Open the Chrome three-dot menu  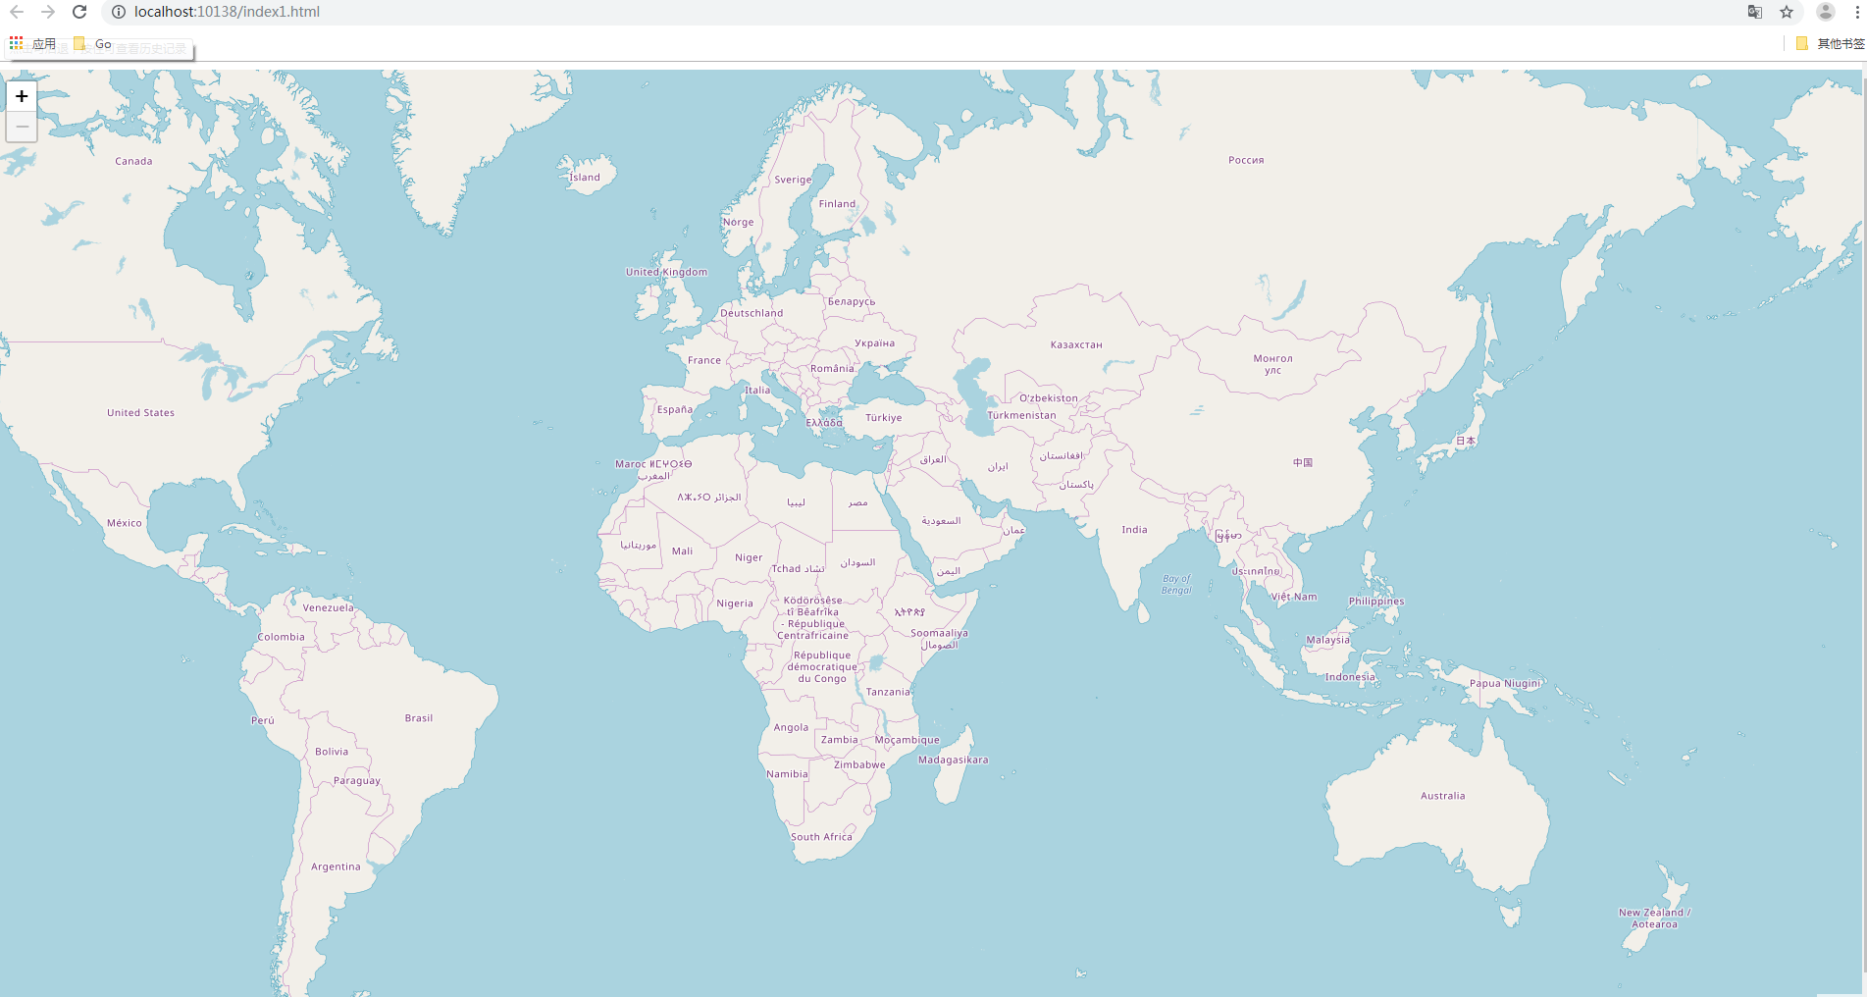coord(1855,12)
